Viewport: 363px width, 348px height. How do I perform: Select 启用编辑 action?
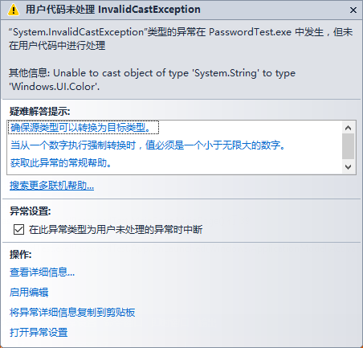(x=29, y=292)
